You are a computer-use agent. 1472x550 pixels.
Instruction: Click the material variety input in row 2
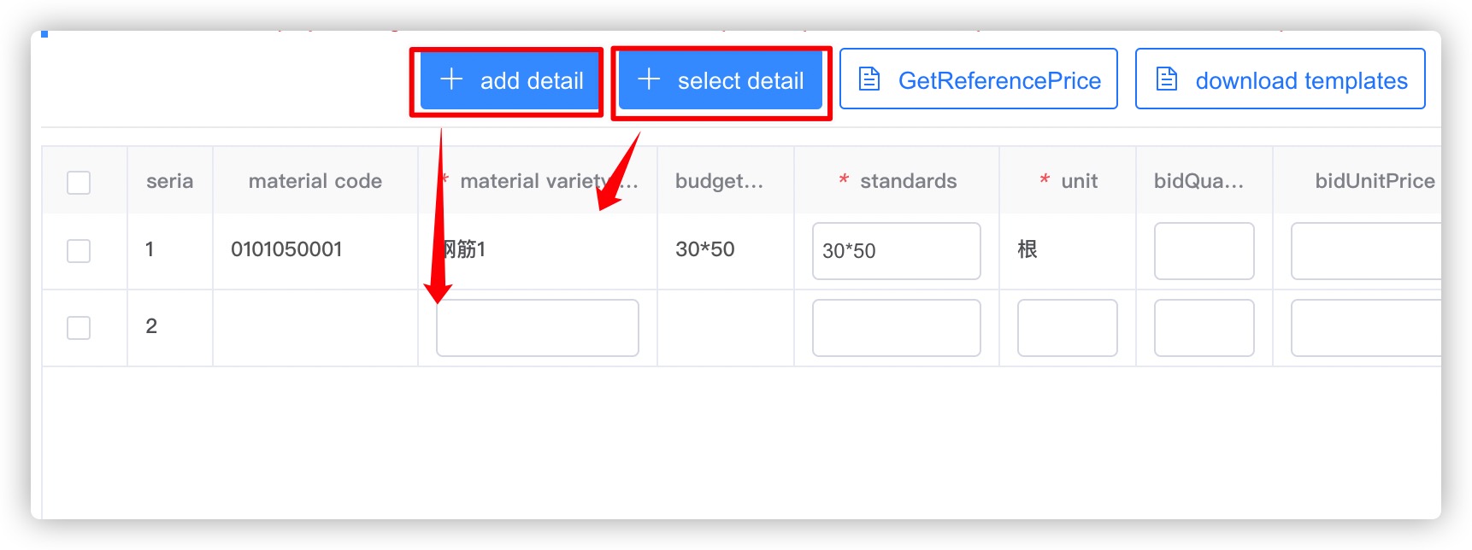click(537, 327)
